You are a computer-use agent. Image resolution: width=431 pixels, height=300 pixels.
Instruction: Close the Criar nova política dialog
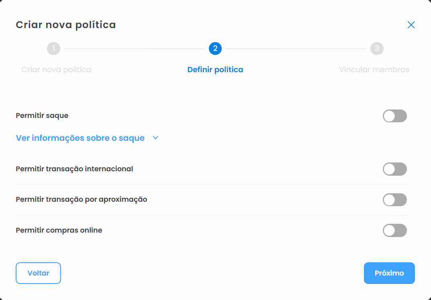(x=411, y=25)
